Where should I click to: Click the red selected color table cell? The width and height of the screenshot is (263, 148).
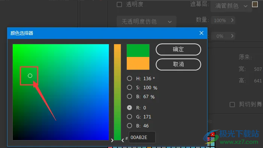pyautogui.click(x=212, y=134)
